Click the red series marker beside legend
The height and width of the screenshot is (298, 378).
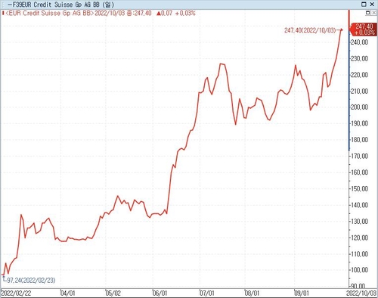(3, 13)
